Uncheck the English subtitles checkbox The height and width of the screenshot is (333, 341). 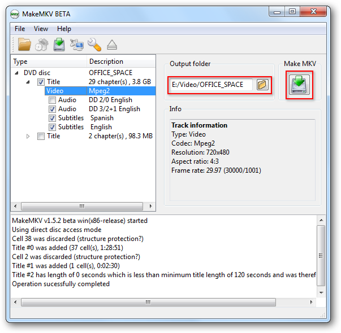point(52,127)
